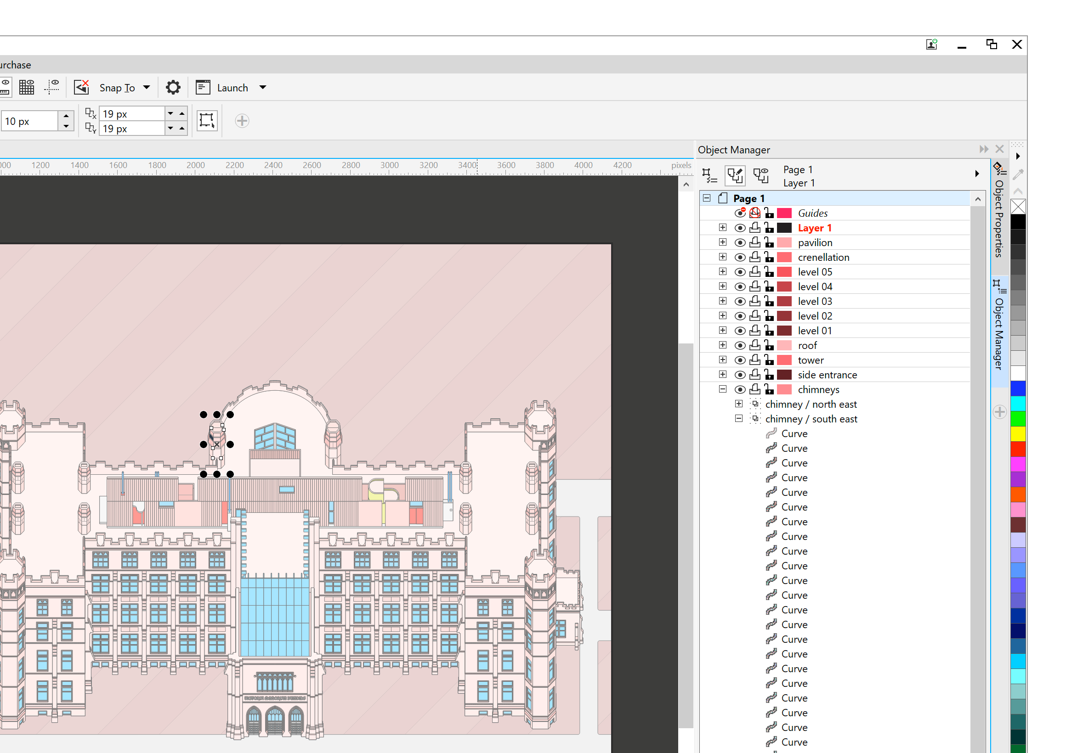Image resolution: width=1066 pixels, height=753 pixels.
Task: Pick the yellow swatch in color palette
Action: (1018, 434)
